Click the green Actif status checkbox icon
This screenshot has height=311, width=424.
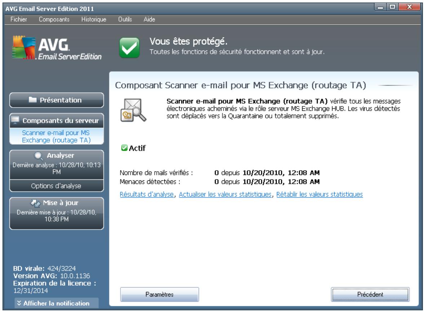(x=124, y=148)
